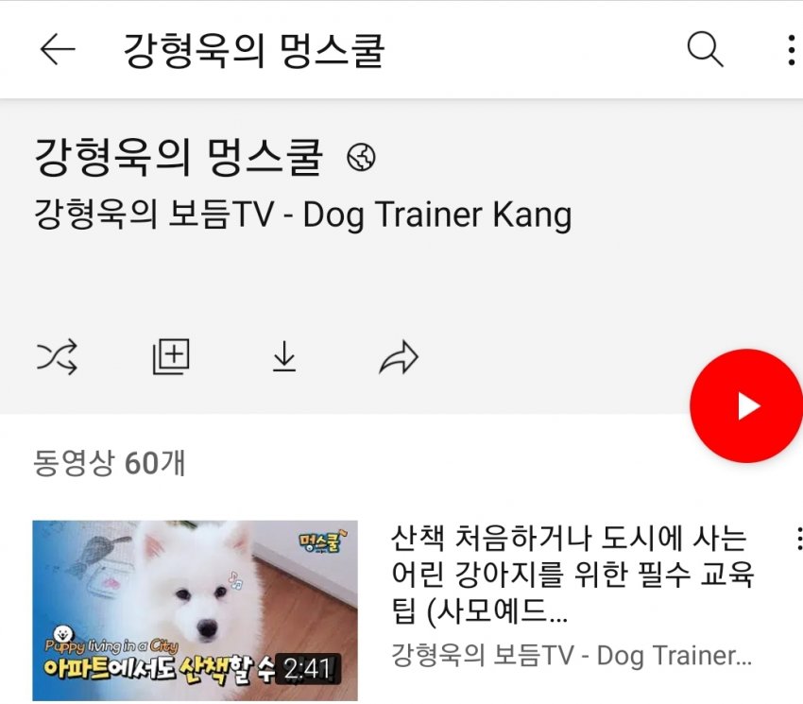Click the 동영상 60개 count label
The height and width of the screenshot is (704, 803).
point(109,463)
